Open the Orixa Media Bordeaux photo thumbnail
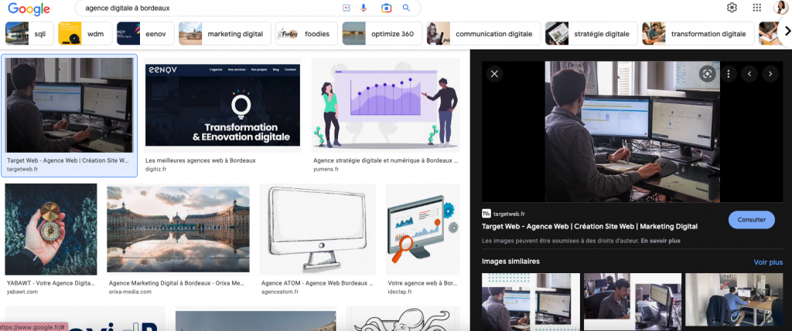Viewport: 792px width, 331px height. 179,229
